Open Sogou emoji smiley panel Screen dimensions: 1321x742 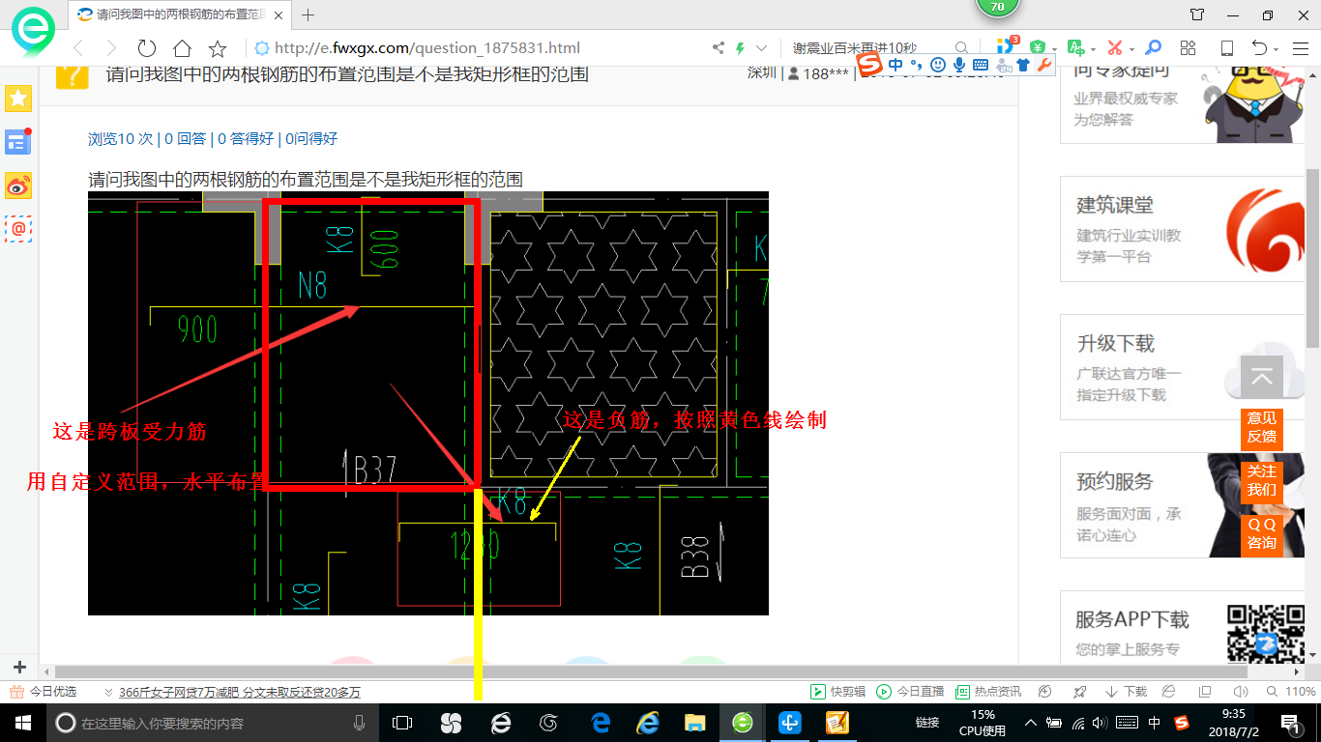[x=937, y=65]
